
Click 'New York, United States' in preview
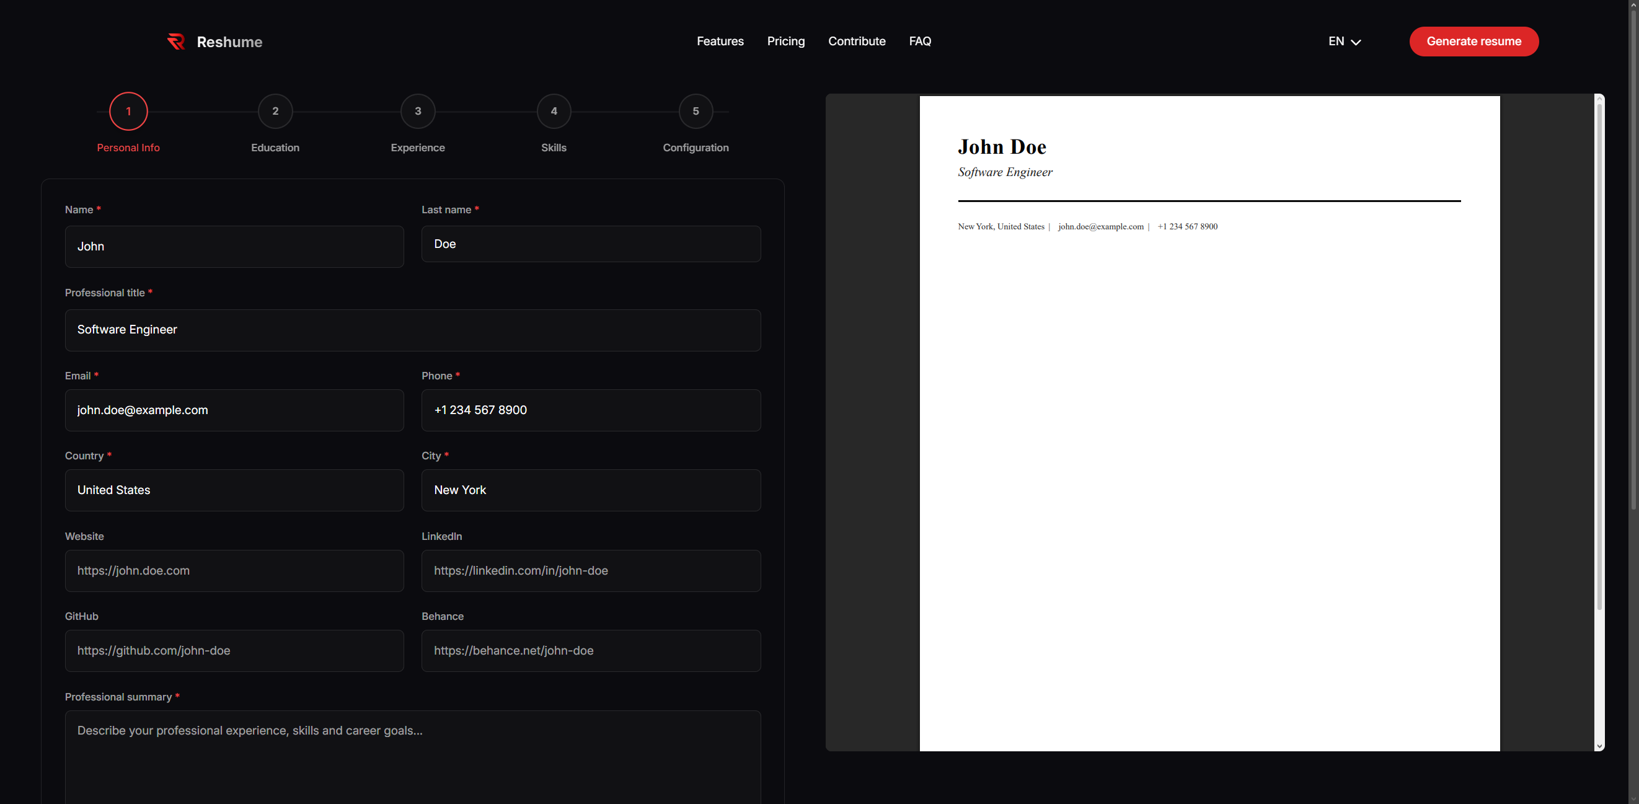(x=1001, y=226)
